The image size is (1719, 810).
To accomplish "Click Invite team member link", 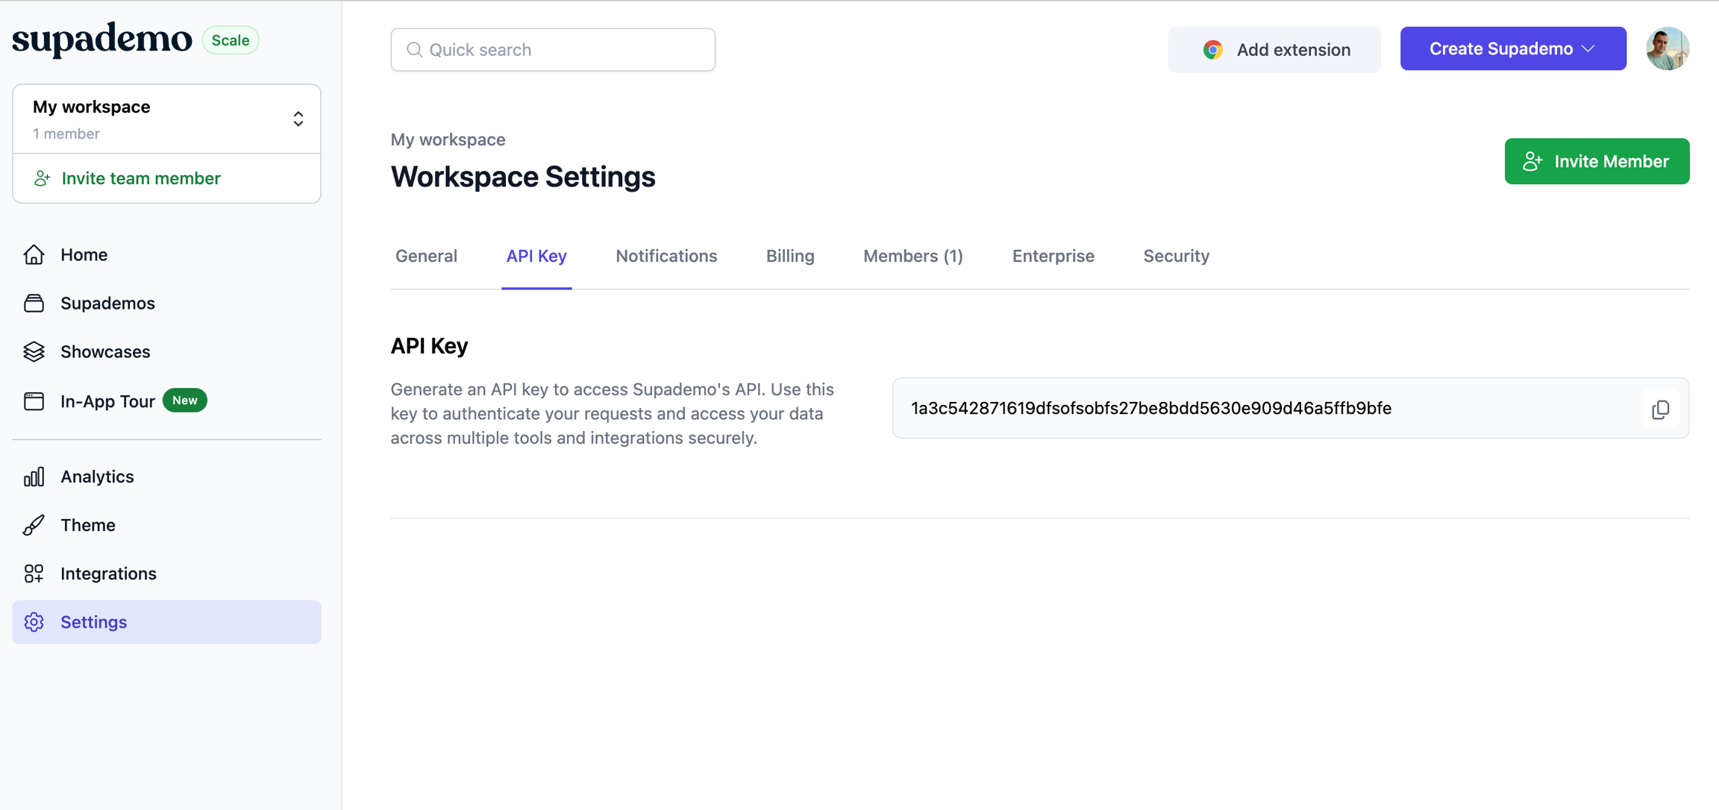I will pyautogui.click(x=140, y=178).
